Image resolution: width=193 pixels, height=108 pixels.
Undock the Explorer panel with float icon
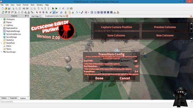click(26, 16)
